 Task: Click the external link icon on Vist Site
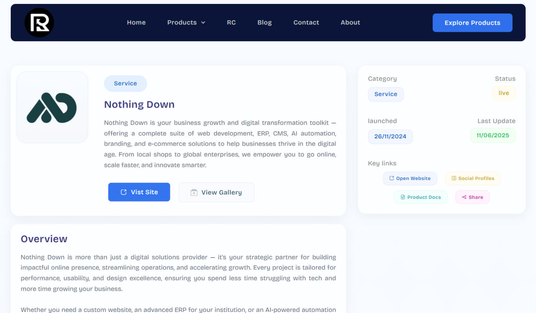point(124,192)
